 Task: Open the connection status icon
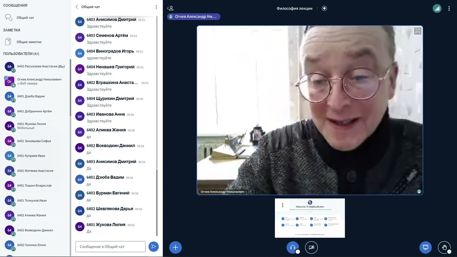(437, 9)
